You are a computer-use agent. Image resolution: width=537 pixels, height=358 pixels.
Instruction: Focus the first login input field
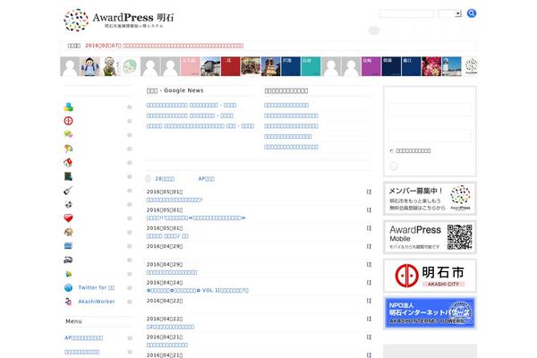coord(430,110)
